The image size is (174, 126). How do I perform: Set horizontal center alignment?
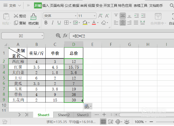(123, 23)
